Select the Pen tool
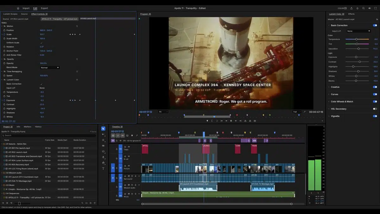Image resolution: width=380 pixels, height=214 pixels. click(103, 157)
